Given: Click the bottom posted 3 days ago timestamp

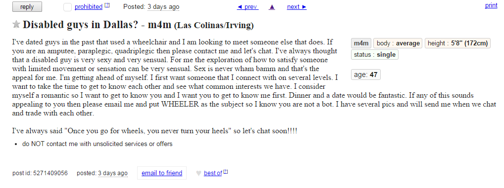Looking at the screenshot, I should (x=112, y=173).
